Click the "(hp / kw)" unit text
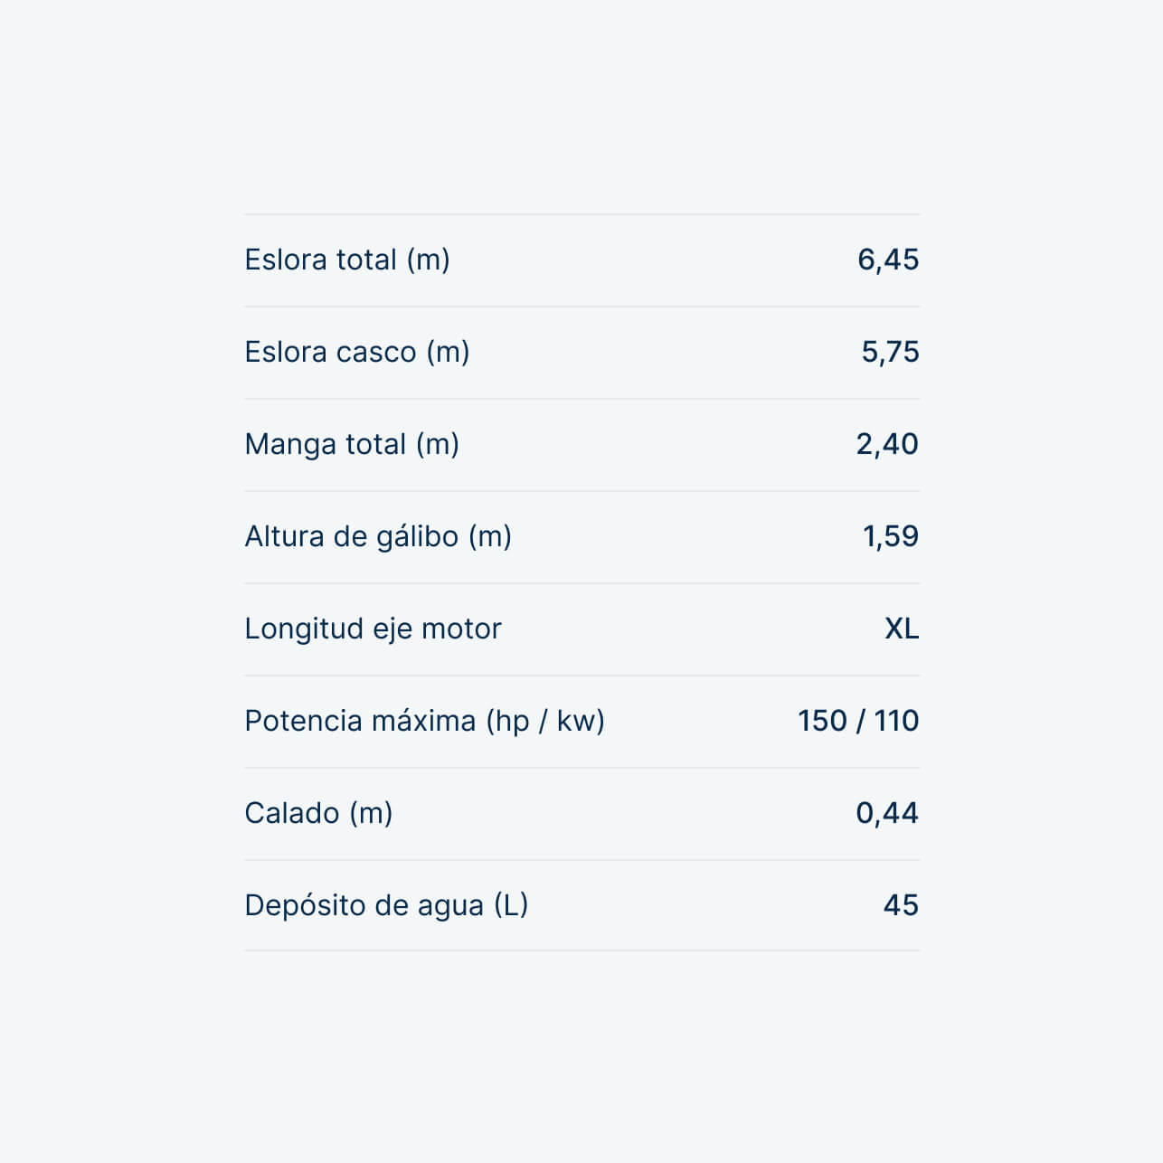The image size is (1163, 1163). pos(545,721)
